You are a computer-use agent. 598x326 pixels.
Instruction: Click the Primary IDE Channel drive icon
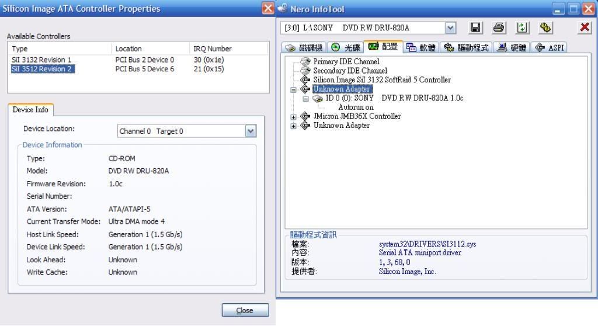point(305,61)
